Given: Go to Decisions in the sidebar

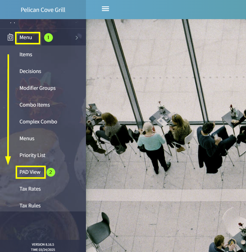Looking at the screenshot, I should tap(30, 71).
